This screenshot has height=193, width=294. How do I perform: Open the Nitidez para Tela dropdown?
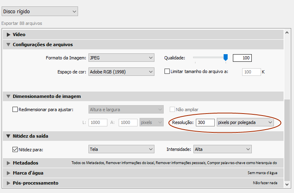[x=121, y=149]
